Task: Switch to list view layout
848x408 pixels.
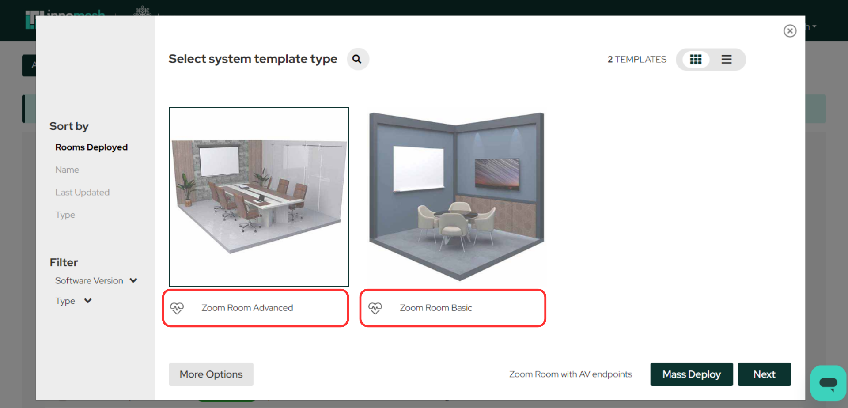Action: point(727,60)
